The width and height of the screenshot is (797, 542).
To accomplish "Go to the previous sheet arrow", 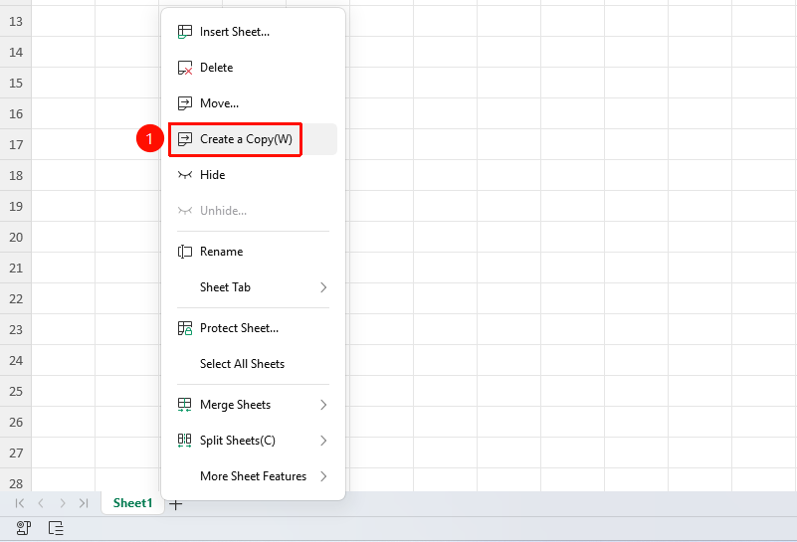I will (41, 503).
